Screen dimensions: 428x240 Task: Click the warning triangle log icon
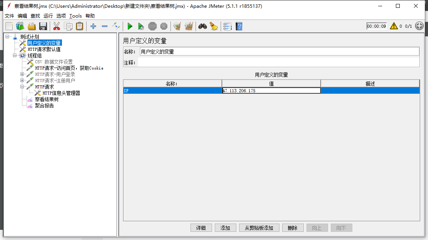(x=394, y=26)
